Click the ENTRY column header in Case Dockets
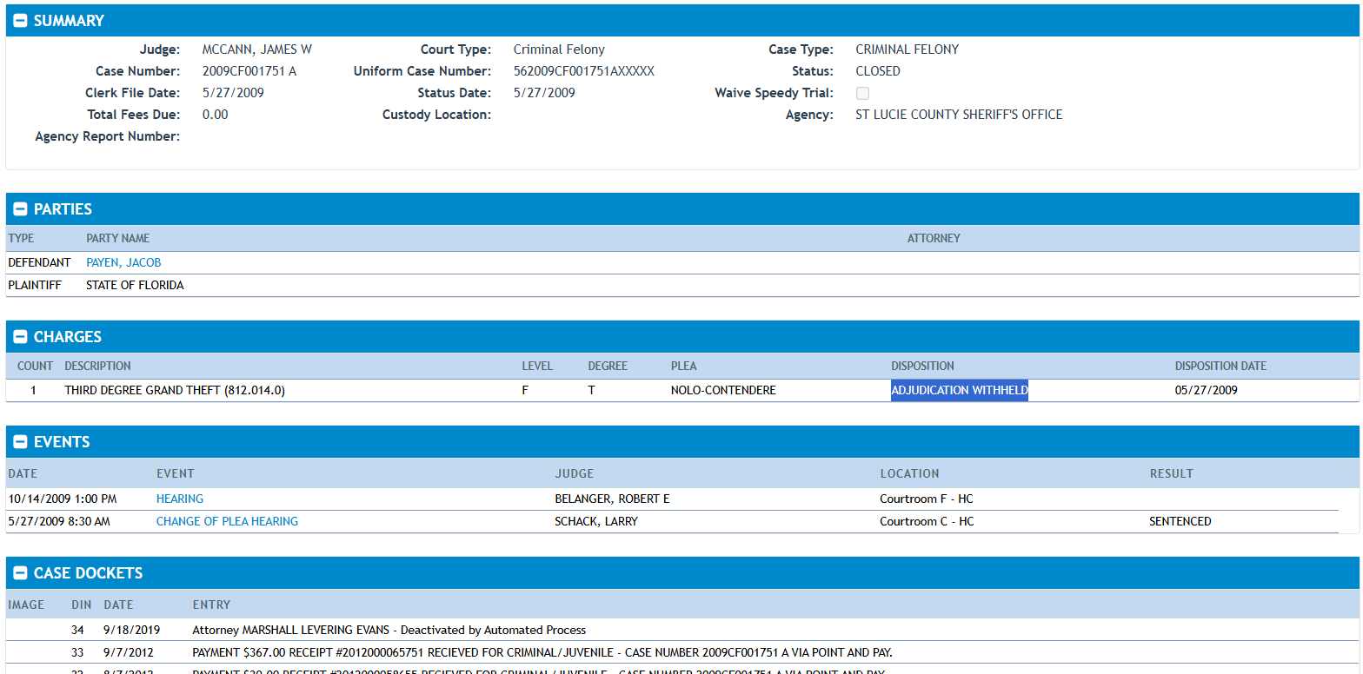1363x674 pixels. 211,605
